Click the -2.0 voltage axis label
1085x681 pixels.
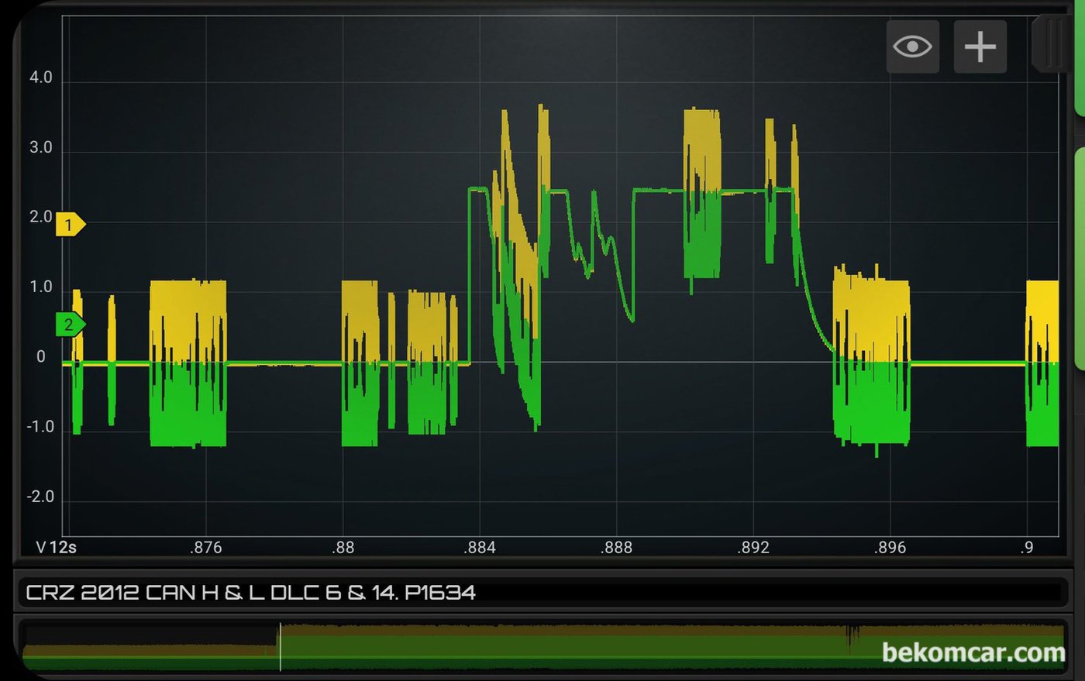tap(41, 497)
